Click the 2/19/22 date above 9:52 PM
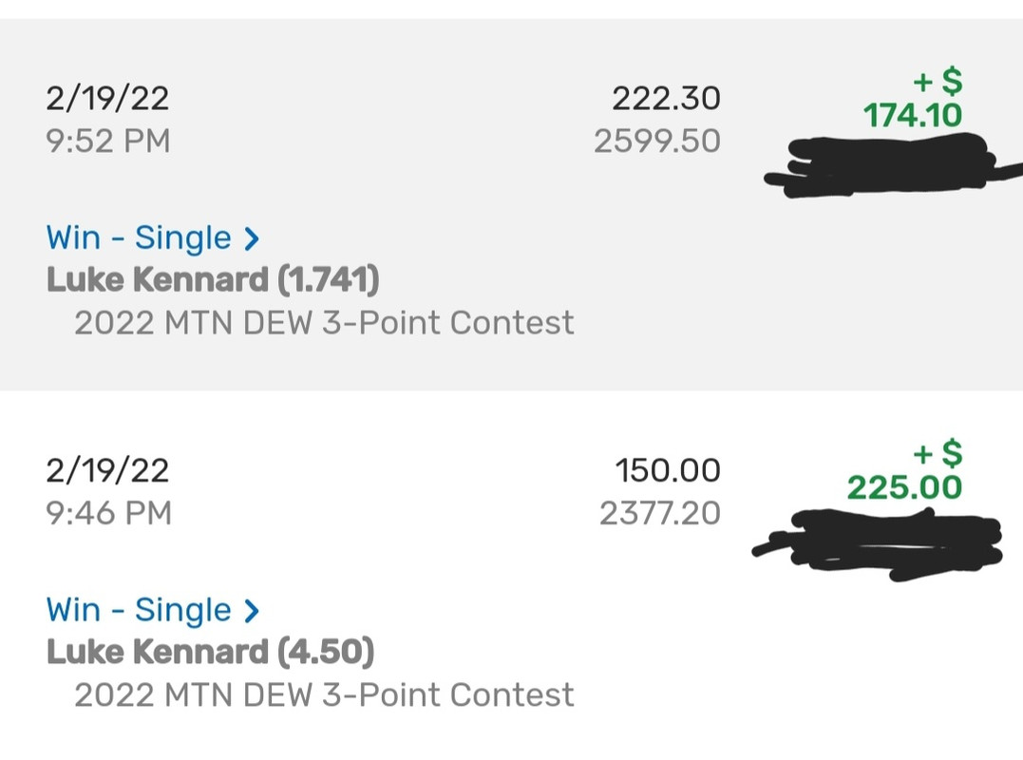The width and height of the screenshot is (1023, 760). [x=107, y=98]
